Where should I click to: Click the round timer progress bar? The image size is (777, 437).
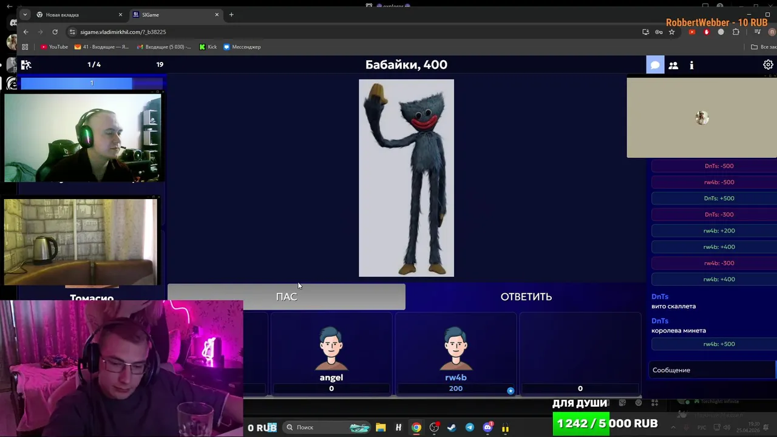92,83
